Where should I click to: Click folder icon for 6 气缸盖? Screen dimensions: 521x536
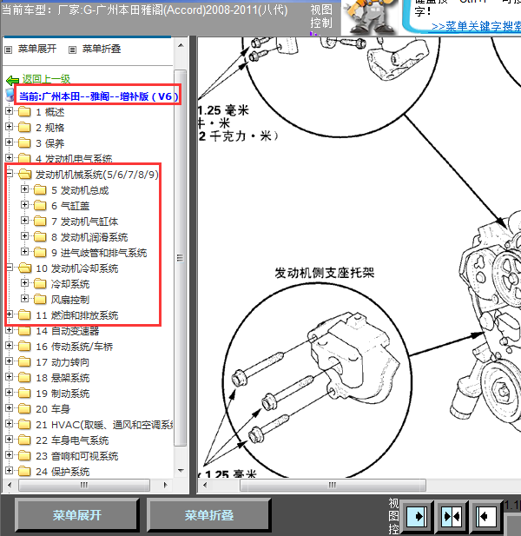click(40, 206)
